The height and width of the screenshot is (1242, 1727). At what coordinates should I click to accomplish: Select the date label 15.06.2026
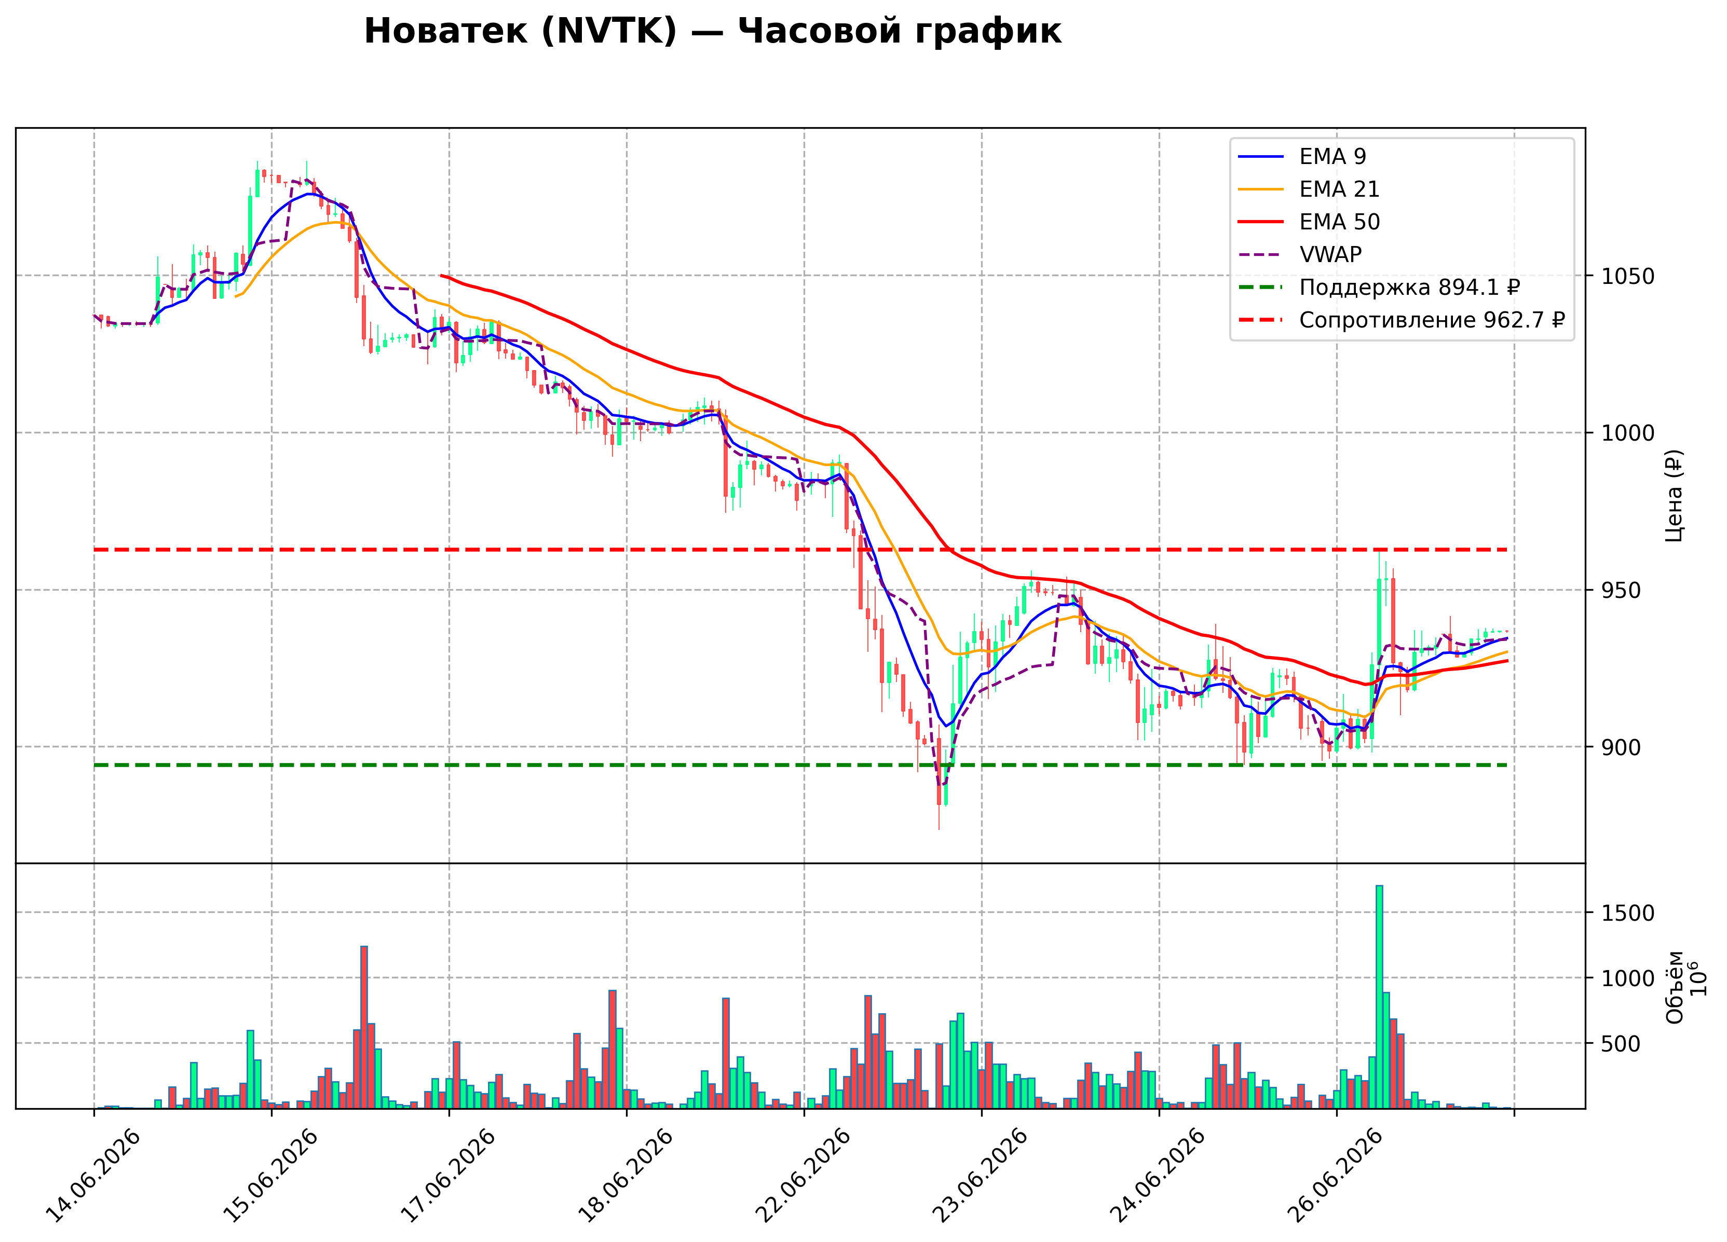click(x=270, y=1176)
